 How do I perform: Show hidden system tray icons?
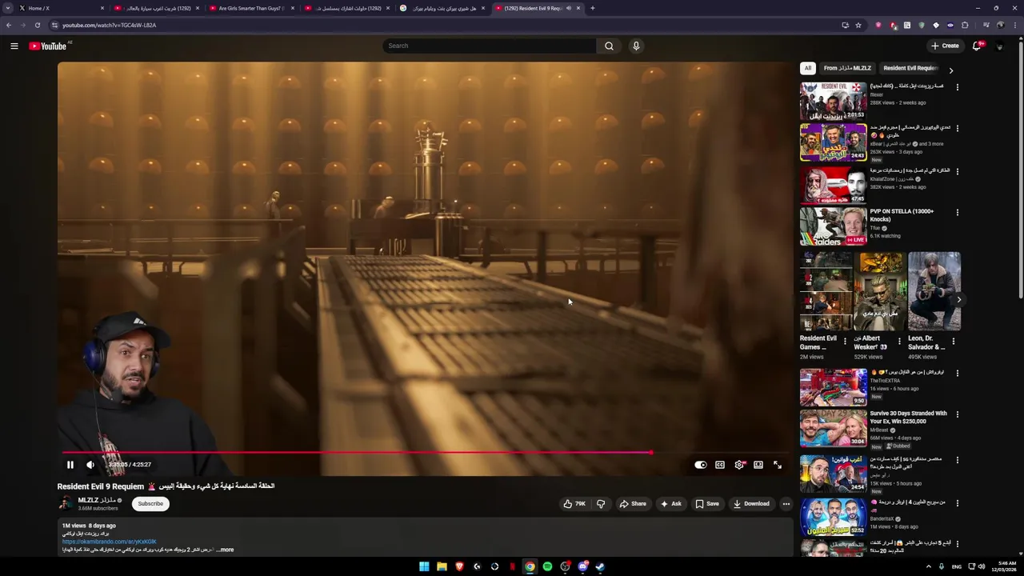click(x=928, y=566)
